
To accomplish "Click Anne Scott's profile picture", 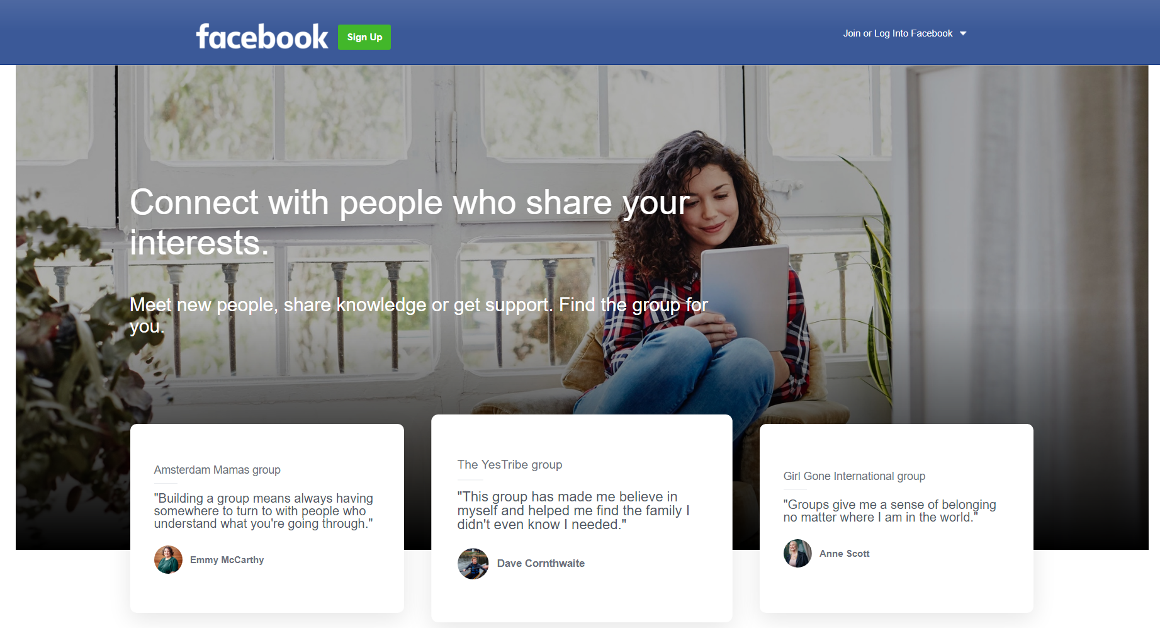I will (797, 553).
